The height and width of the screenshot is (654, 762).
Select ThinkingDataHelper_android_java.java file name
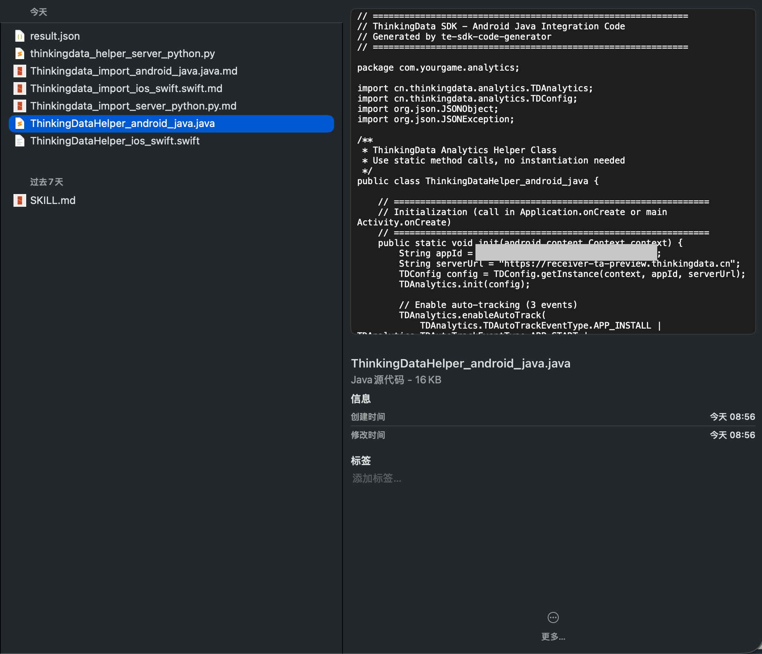123,123
